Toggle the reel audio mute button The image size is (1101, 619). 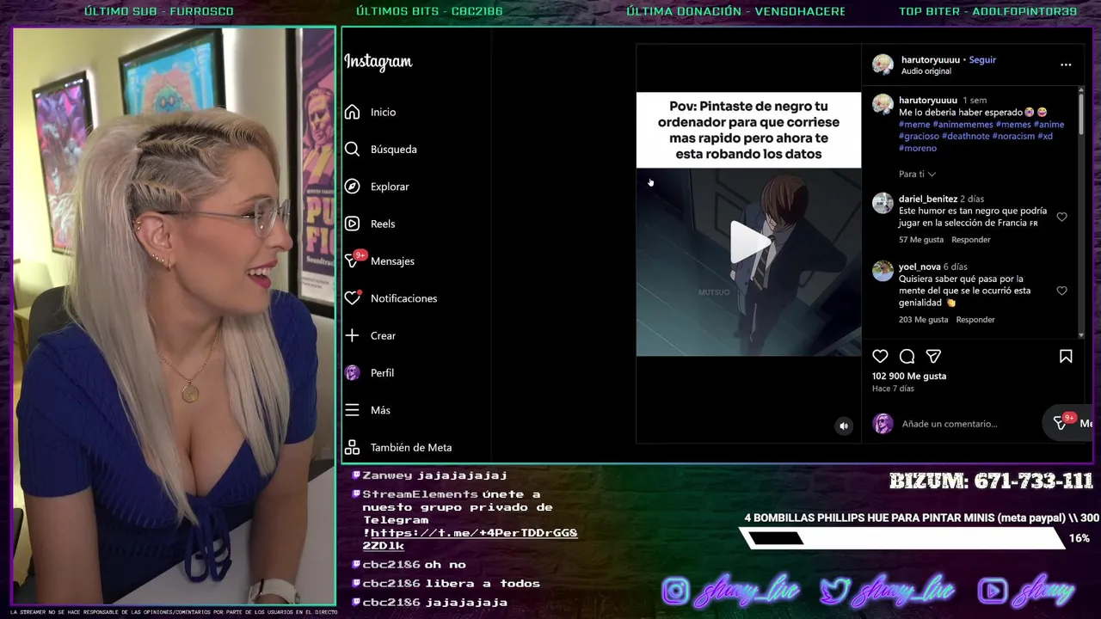pos(844,426)
